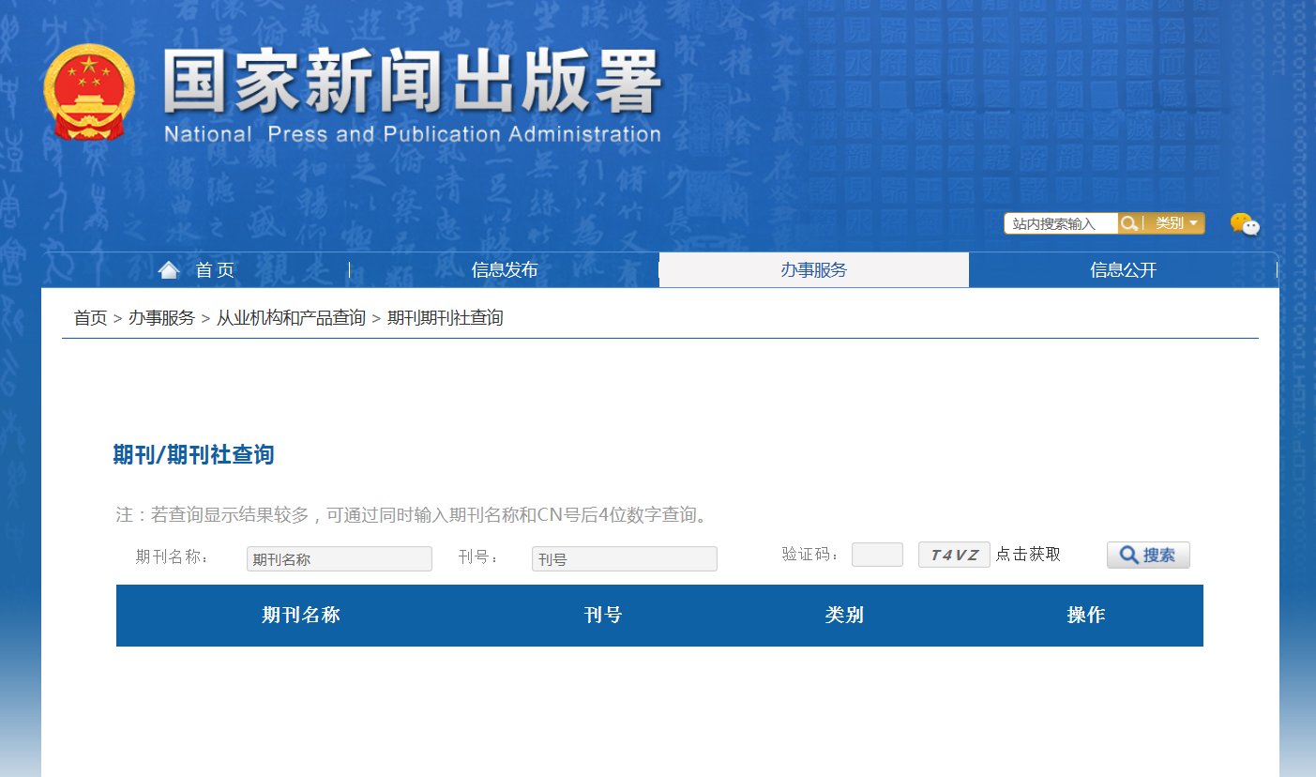
Task: Open the 信息公开 navigation menu
Action: pos(1123,270)
